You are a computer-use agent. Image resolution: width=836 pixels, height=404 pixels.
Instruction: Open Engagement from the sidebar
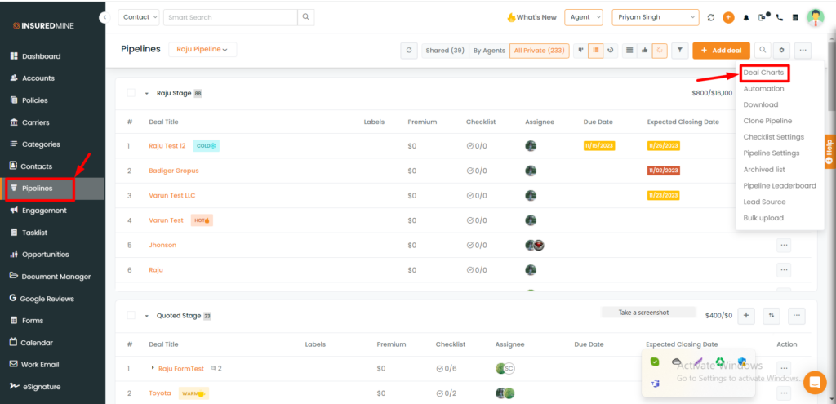(38, 211)
